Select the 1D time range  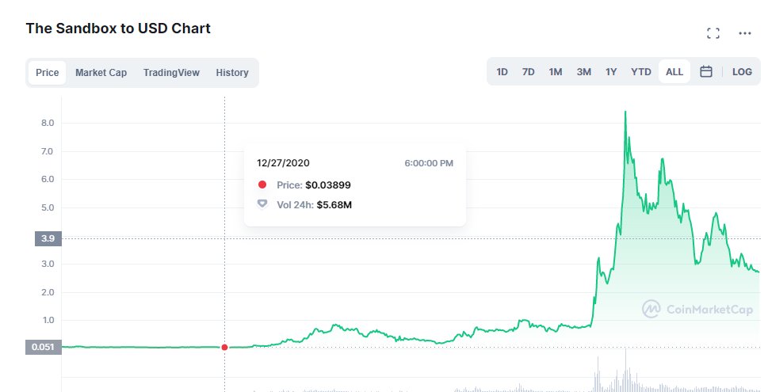(x=502, y=72)
